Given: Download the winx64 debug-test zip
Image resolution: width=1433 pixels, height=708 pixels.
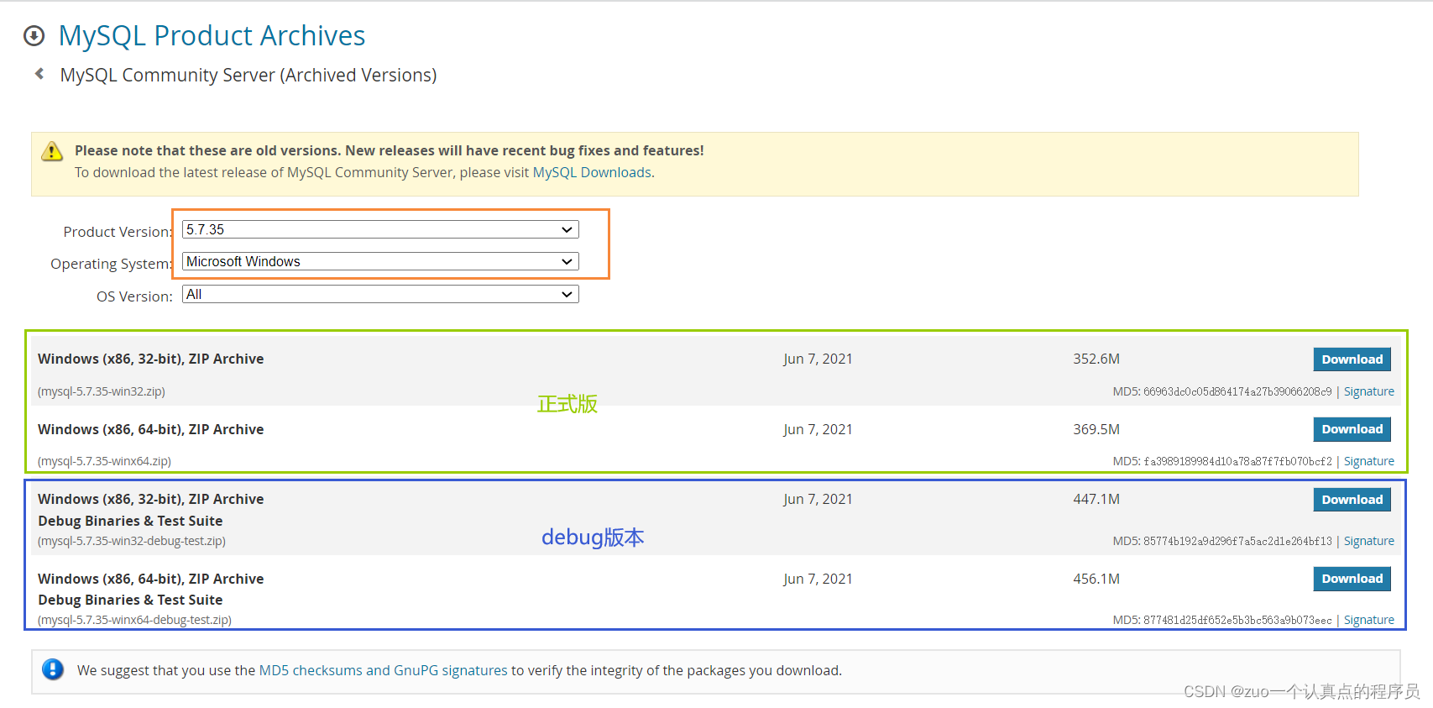Looking at the screenshot, I should 1352,579.
